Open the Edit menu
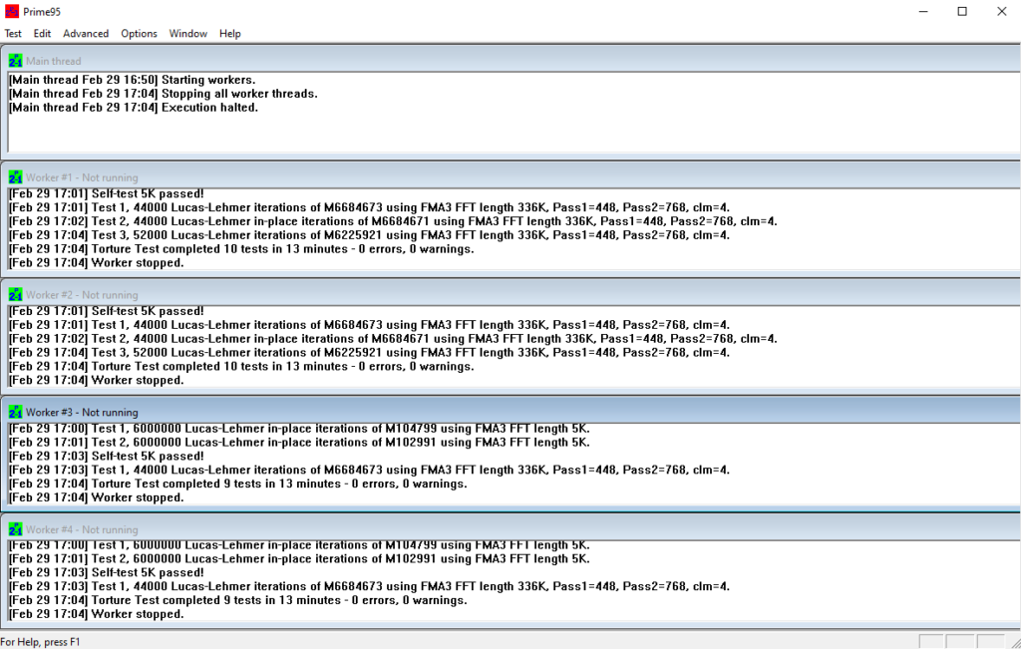The width and height of the screenshot is (1021, 649). (x=42, y=34)
